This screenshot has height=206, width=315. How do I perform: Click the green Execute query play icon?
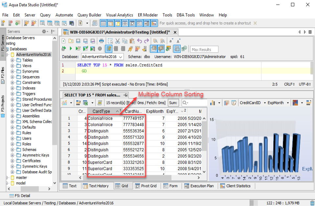click(x=71, y=49)
